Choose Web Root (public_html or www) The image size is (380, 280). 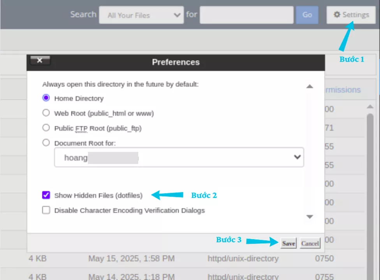pyautogui.click(x=46, y=113)
